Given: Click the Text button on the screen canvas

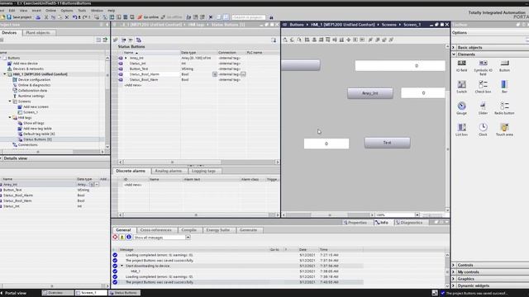Looking at the screenshot, I should pos(388,143).
